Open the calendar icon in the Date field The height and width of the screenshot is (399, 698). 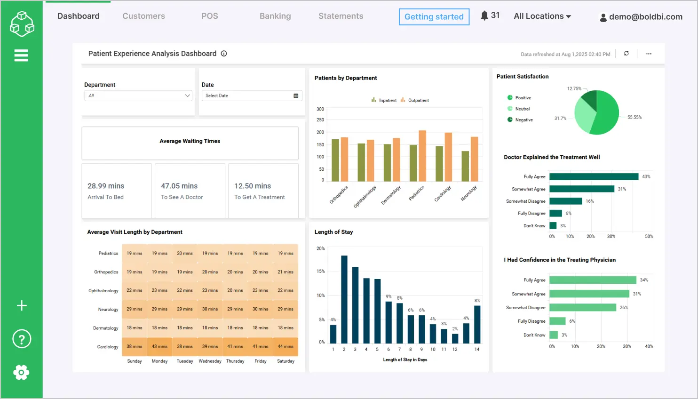point(295,96)
